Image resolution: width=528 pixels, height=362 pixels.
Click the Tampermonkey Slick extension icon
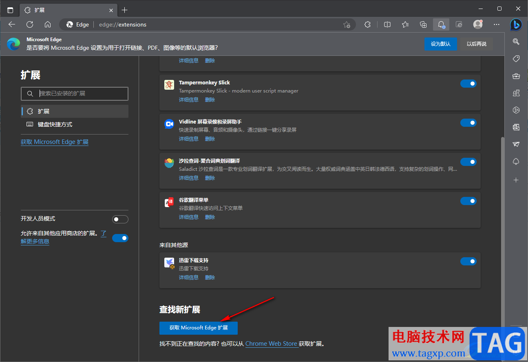(169, 85)
